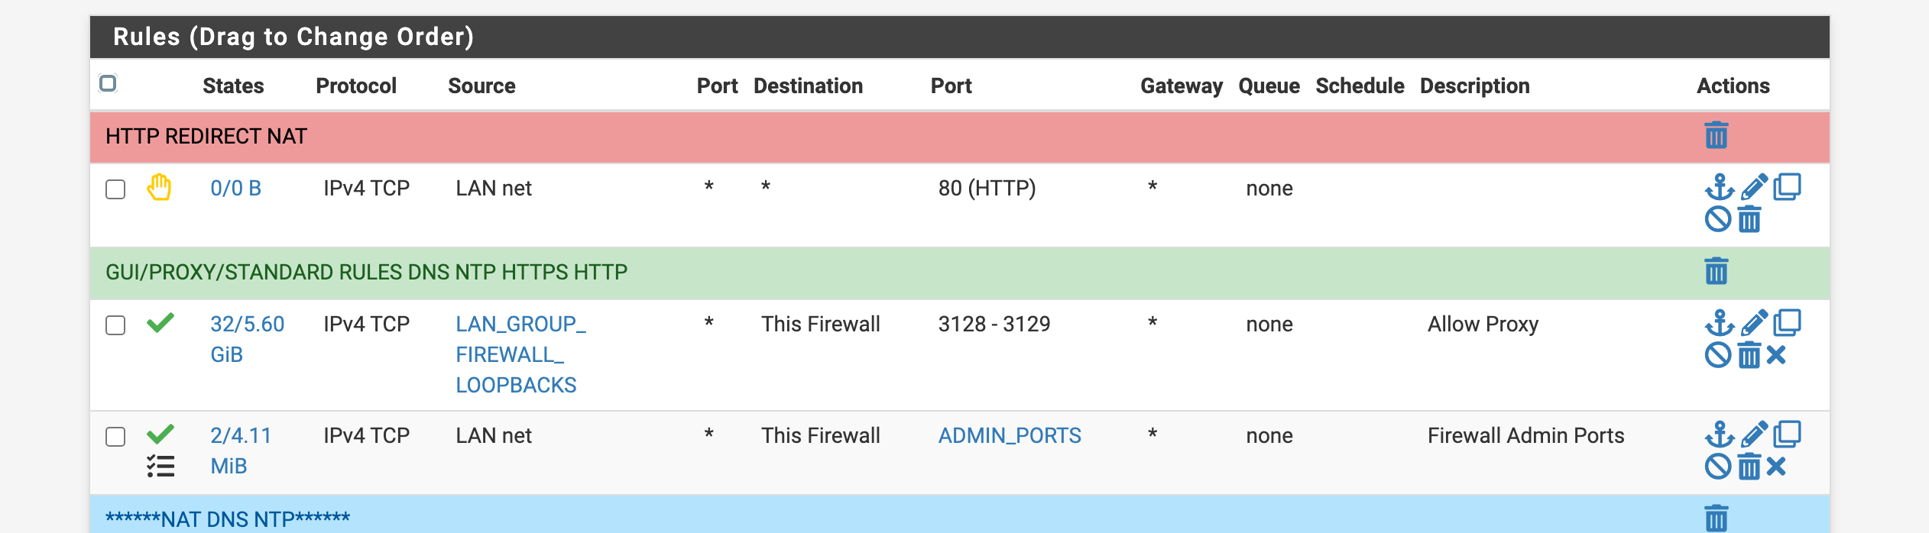Open the ADMIN_PORTS alias link
The image size is (1929, 533).
click(x=1009, y=435)
